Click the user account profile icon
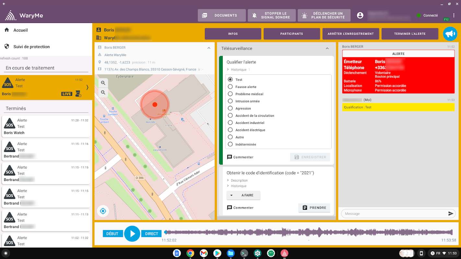The image size is (461, 259). click(360, 16)
